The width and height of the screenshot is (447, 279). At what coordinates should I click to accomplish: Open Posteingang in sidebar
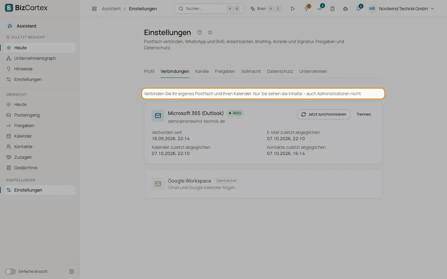(x=40, y=115)
